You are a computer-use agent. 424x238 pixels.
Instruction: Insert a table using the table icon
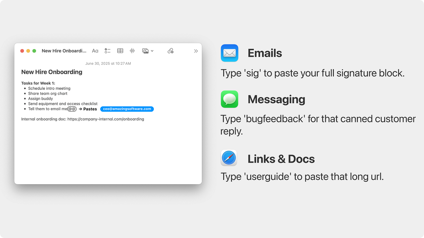coord(120,51)
